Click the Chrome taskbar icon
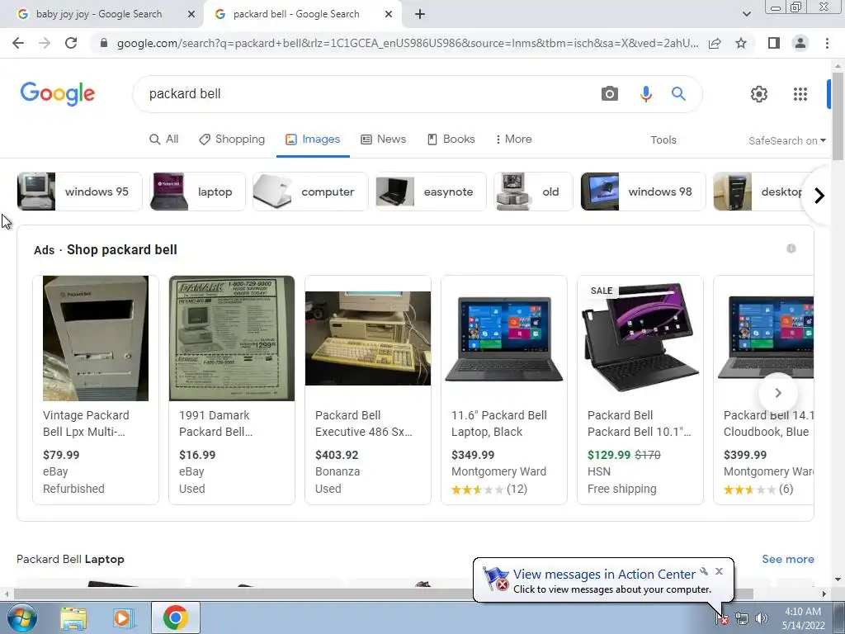This screenshot has width=845, height=634. click(175, 617)
